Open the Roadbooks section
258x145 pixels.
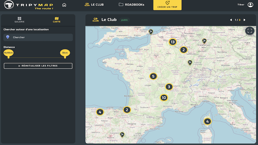click(131, 5)
